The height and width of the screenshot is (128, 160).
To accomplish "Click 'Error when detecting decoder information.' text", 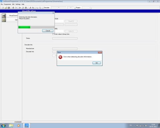I will 78,57.
